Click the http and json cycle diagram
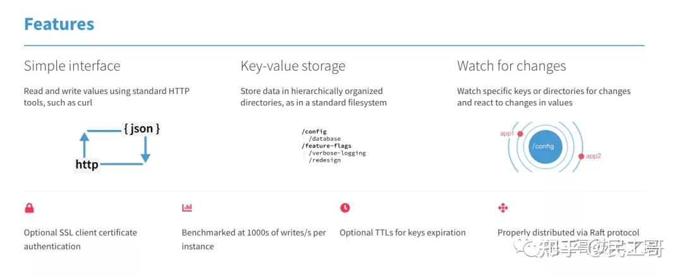This screenshot has width=682, height=277. pos(117,147)
